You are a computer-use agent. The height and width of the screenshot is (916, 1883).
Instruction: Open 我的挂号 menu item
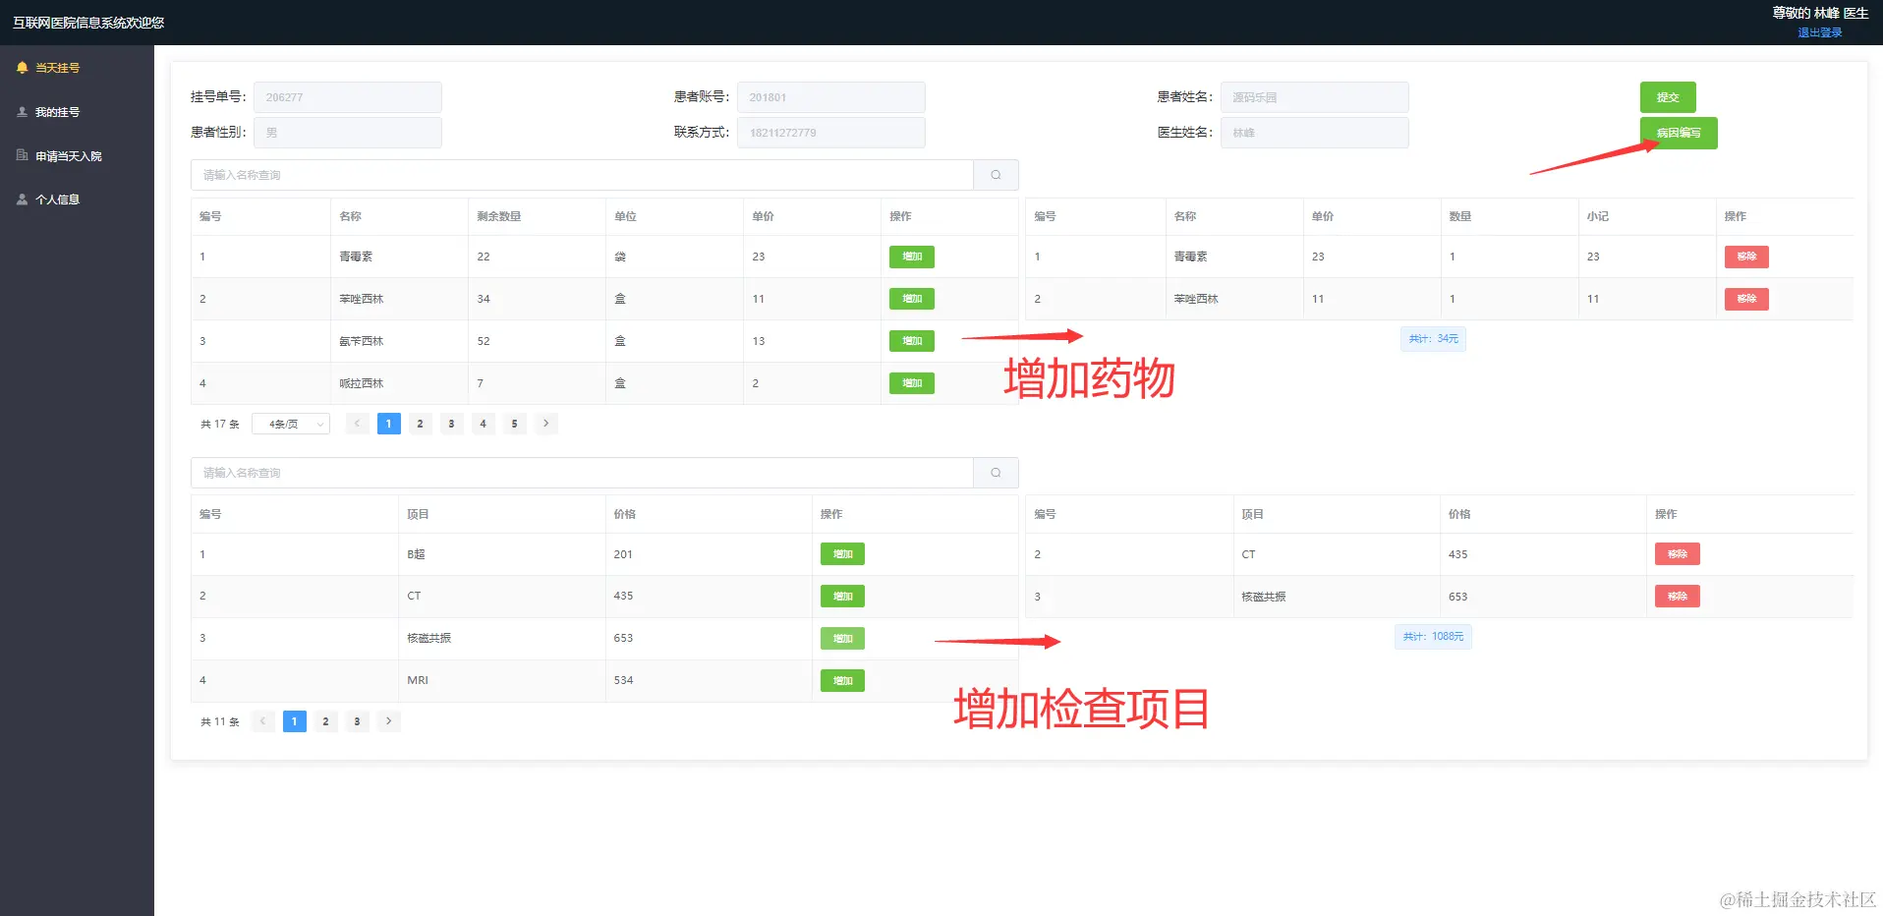pos(77,112)
